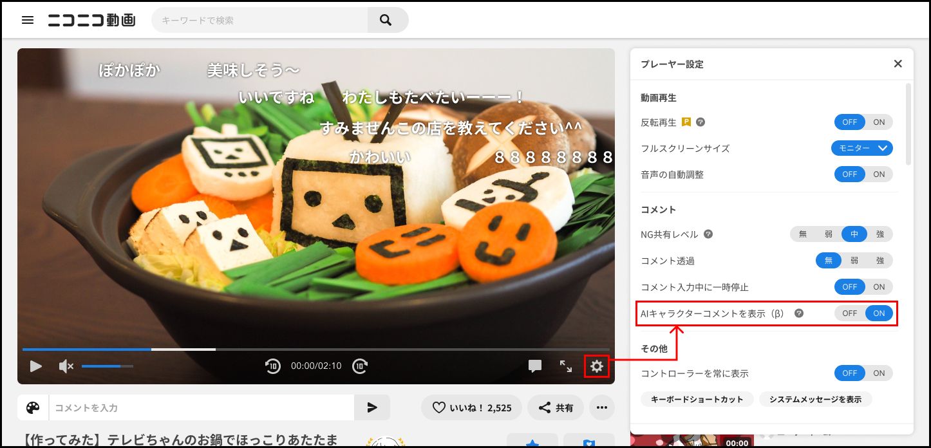Unmute the video audio
The image size is (931, 448).
[65, 366]
